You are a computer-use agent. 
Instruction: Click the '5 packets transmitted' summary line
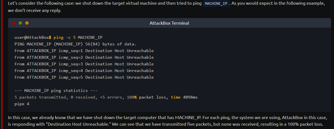point(106,97)
